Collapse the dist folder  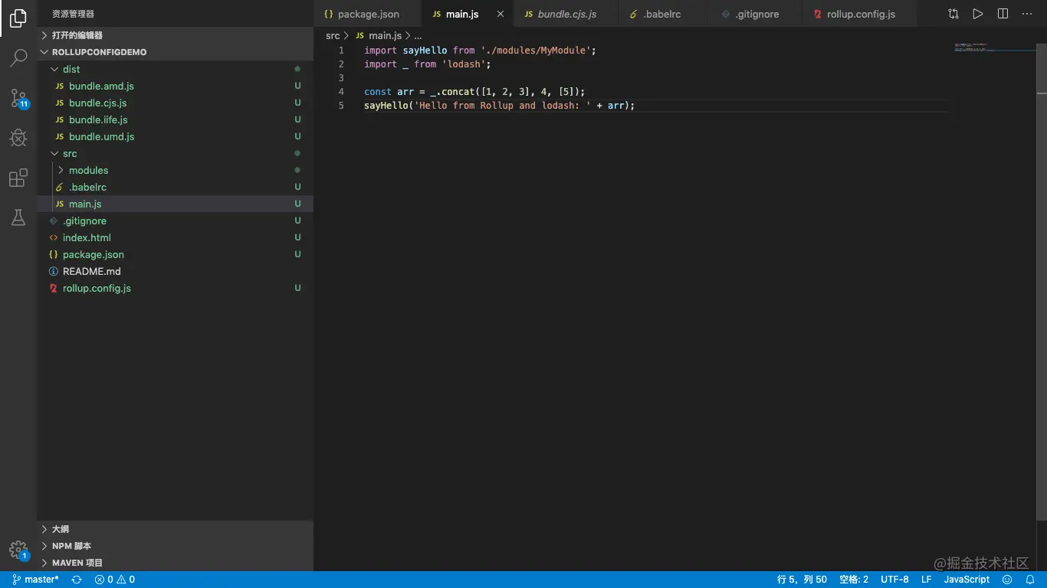175,69
